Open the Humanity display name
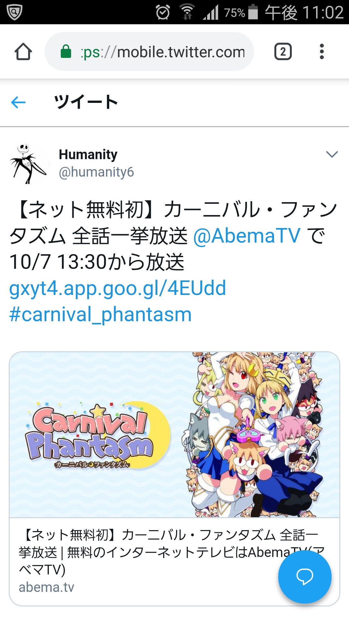The width and height of the screenshot is (349, 621). (x=88, y=155)
